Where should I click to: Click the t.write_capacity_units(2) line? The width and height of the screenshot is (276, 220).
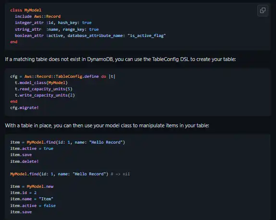coord(45,95)
